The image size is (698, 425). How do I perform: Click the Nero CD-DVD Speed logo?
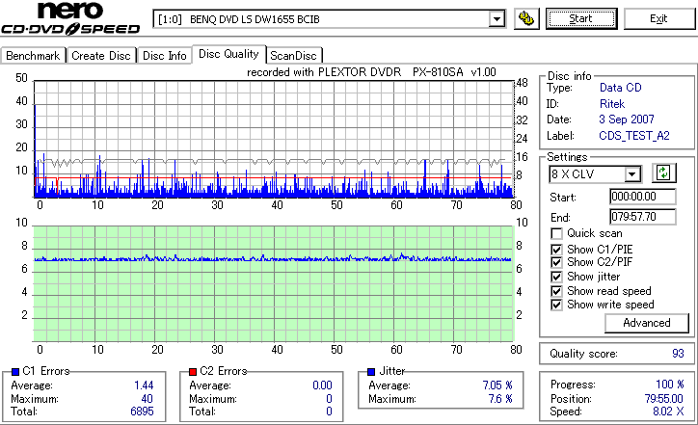[x=70, y=18]
